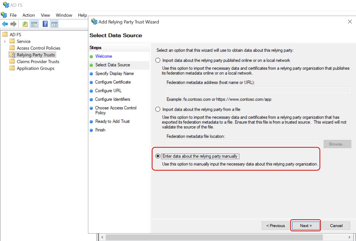This screenshot has width=356, height=241.
Task: Open the File menu
Action: click(13, 15)
